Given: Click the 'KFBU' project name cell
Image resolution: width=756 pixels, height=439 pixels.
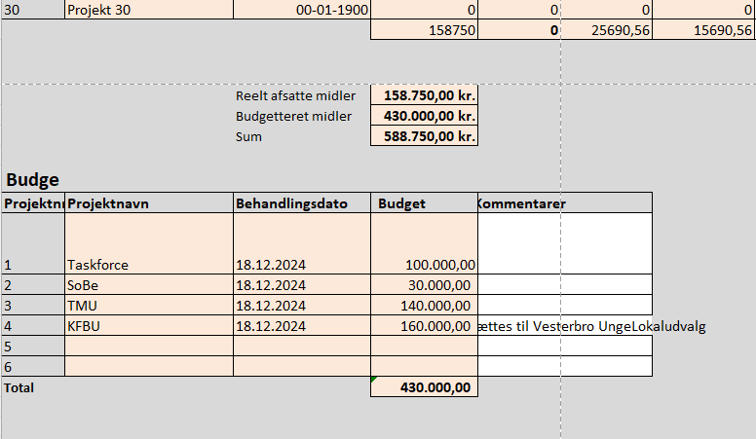Looking at the screenshot, I should coord(149,326).
